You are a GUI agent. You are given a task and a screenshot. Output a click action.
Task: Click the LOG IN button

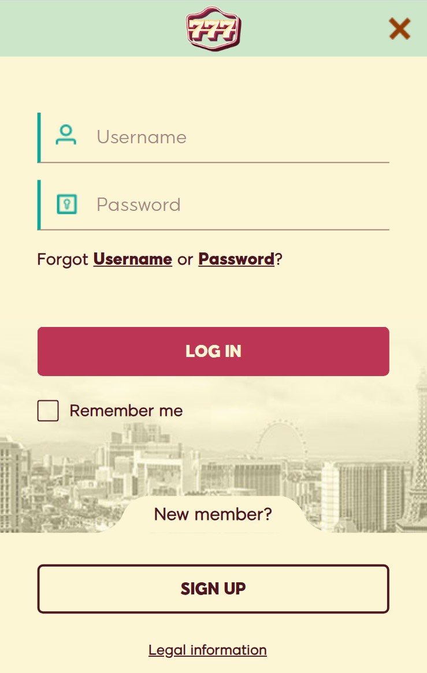coord(213,352)
